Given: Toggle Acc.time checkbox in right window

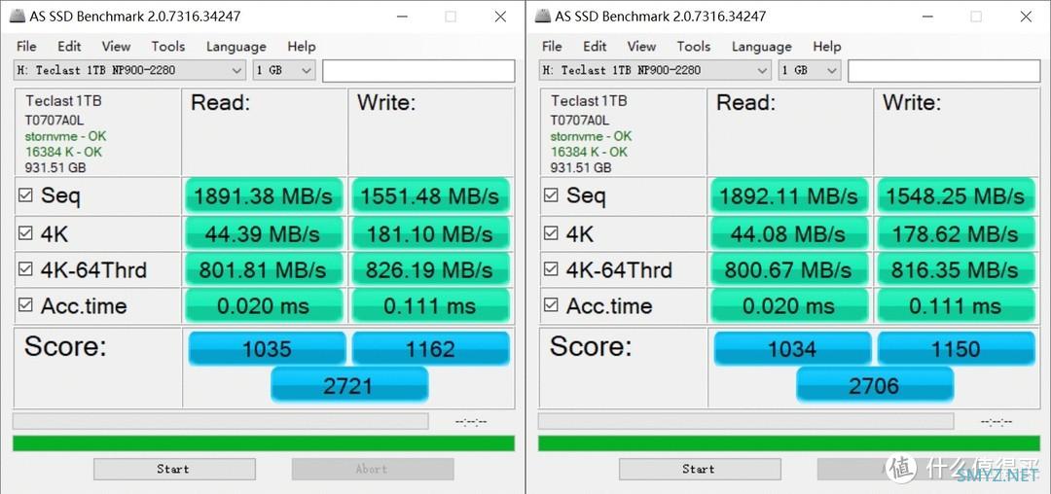Looking at the screenshot, I should point(551,305).
